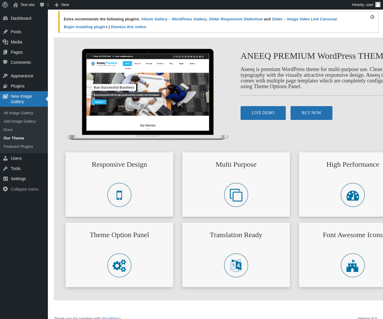Click the WordPress footer link

[111, 318]
